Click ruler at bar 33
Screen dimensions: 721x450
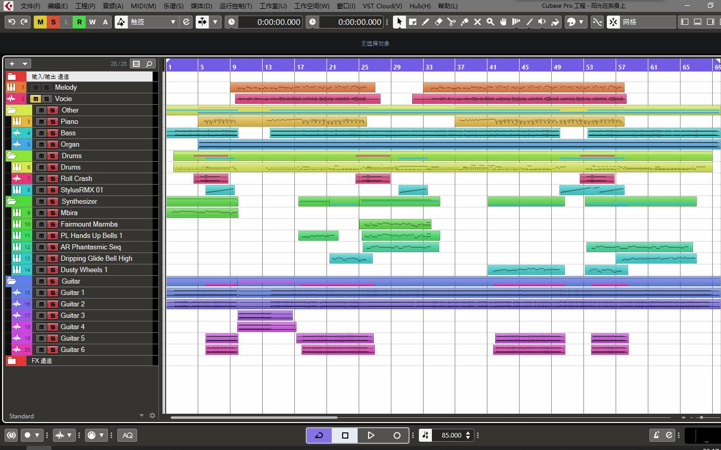tap(429, 67)
